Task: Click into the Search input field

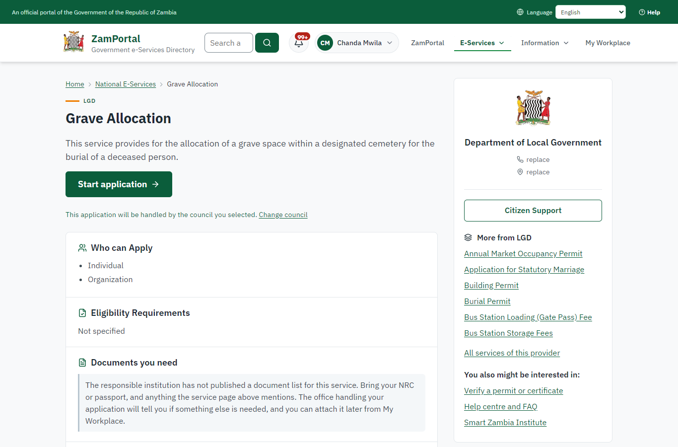Action: [x=229, y=43]
